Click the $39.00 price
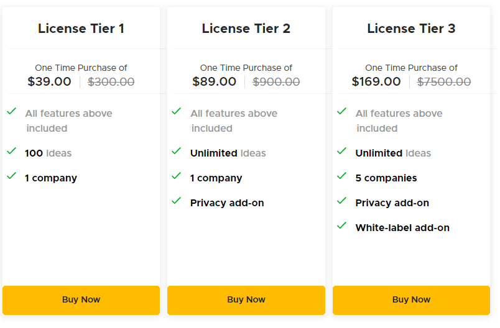Screen dimensions: 500x328 coord(50,81)
